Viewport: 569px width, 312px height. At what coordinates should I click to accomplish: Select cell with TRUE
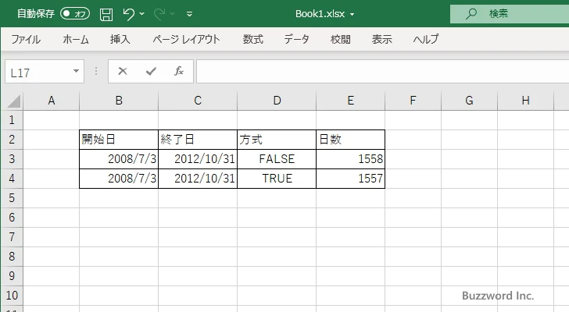point(277,179)
